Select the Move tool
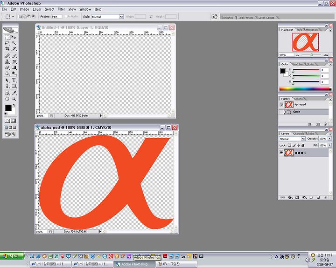336x268 pixels. tap(14, 37)
